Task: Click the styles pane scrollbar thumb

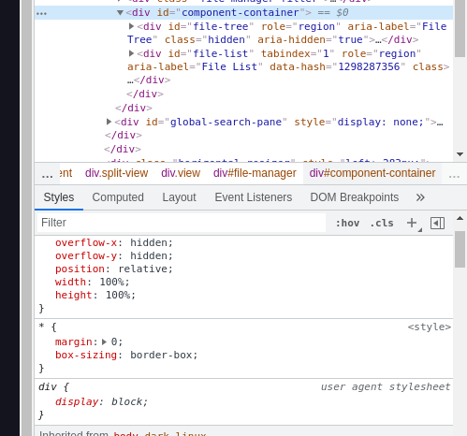Action: click(460, 249)
